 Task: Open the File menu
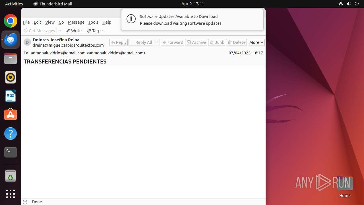pos(26,22)
